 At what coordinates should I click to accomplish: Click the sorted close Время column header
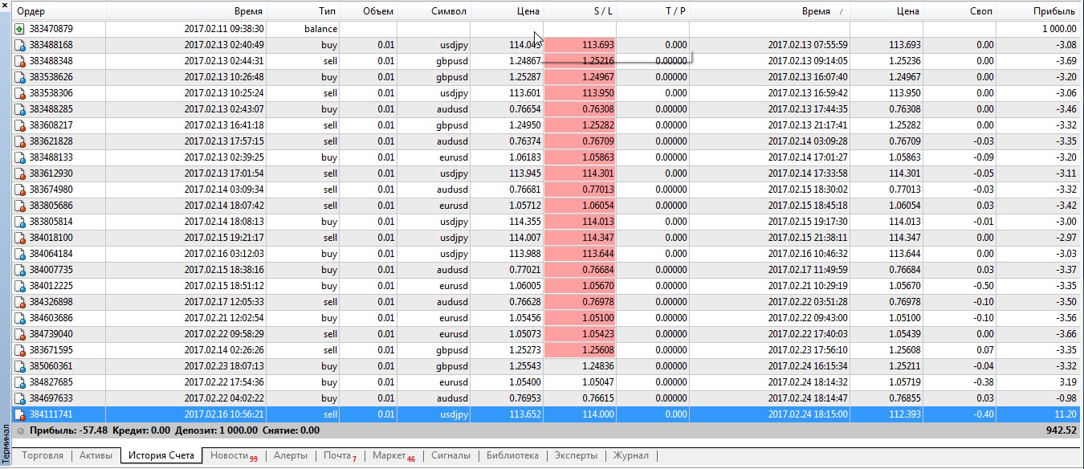coord(769,11)
